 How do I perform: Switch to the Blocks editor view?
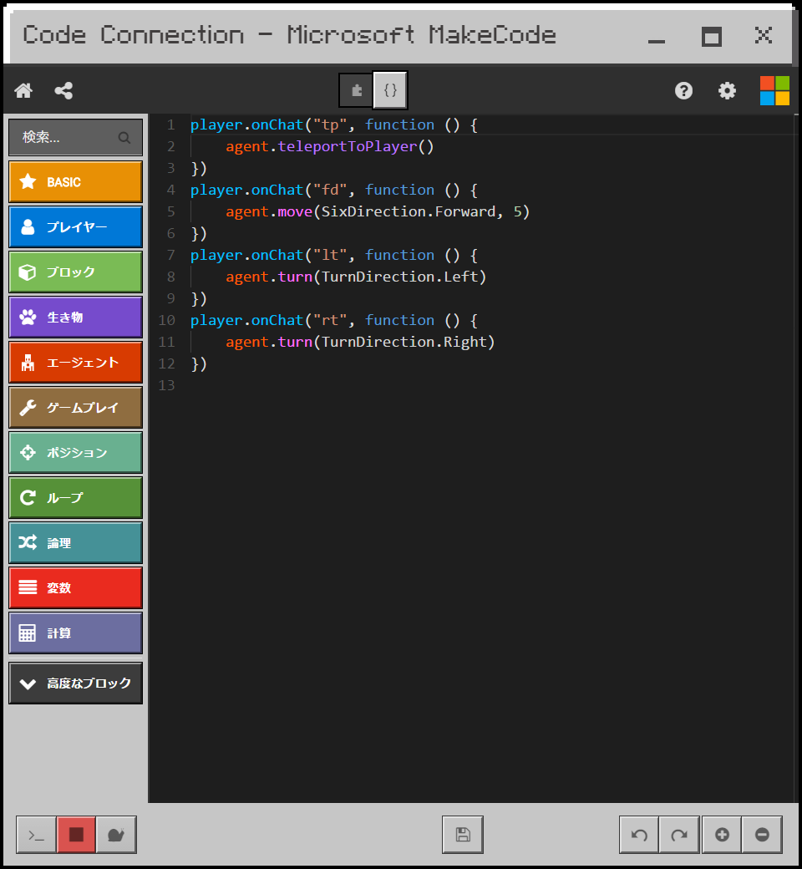[x=354, y=91]
